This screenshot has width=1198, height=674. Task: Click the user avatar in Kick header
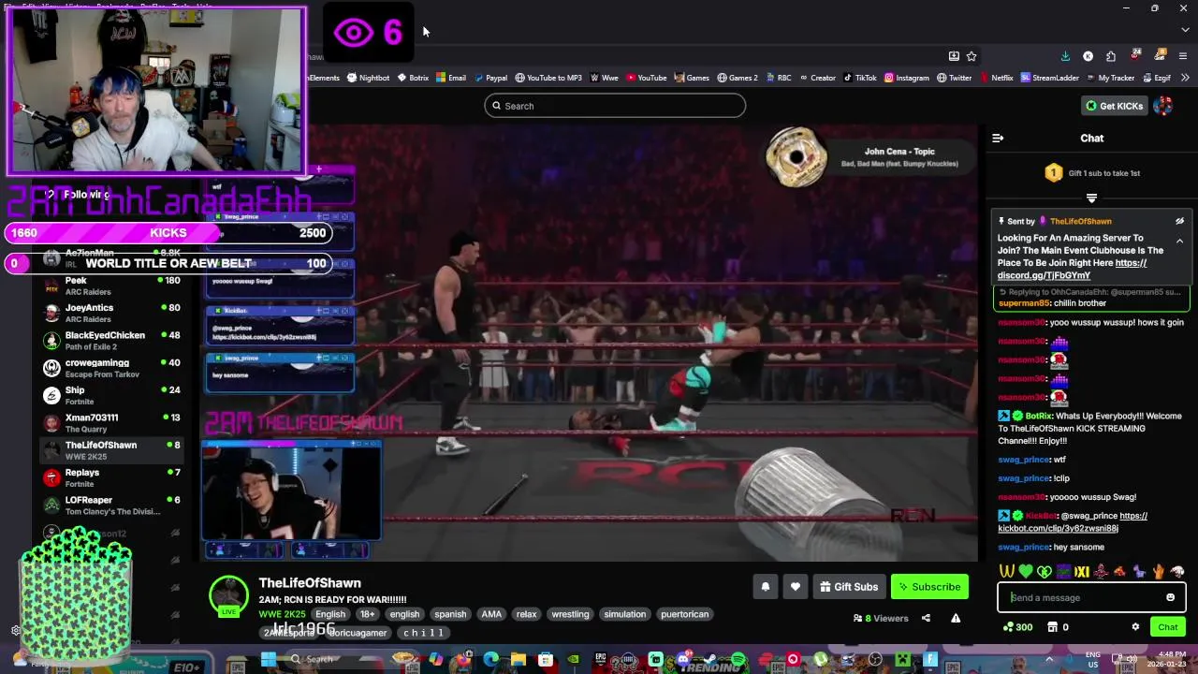click(1163, 106)
